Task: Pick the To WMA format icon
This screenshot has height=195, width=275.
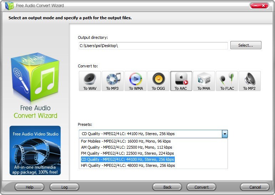Action: tap(136, 81)
